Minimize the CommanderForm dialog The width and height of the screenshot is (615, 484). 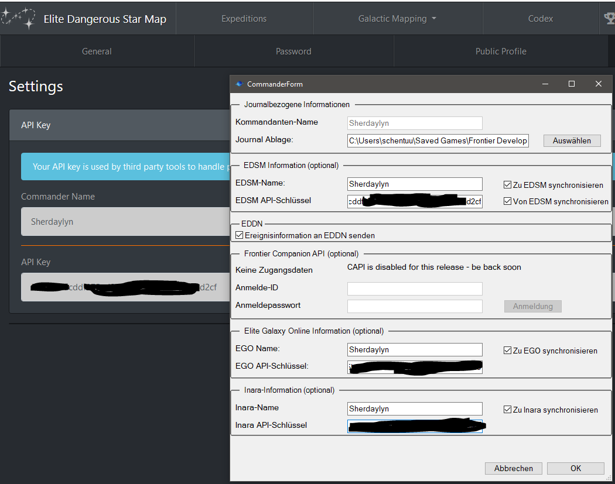tap(545, 84)
